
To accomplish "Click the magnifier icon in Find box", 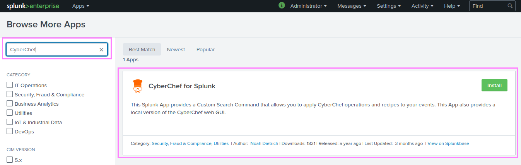I will coord(510,6).
